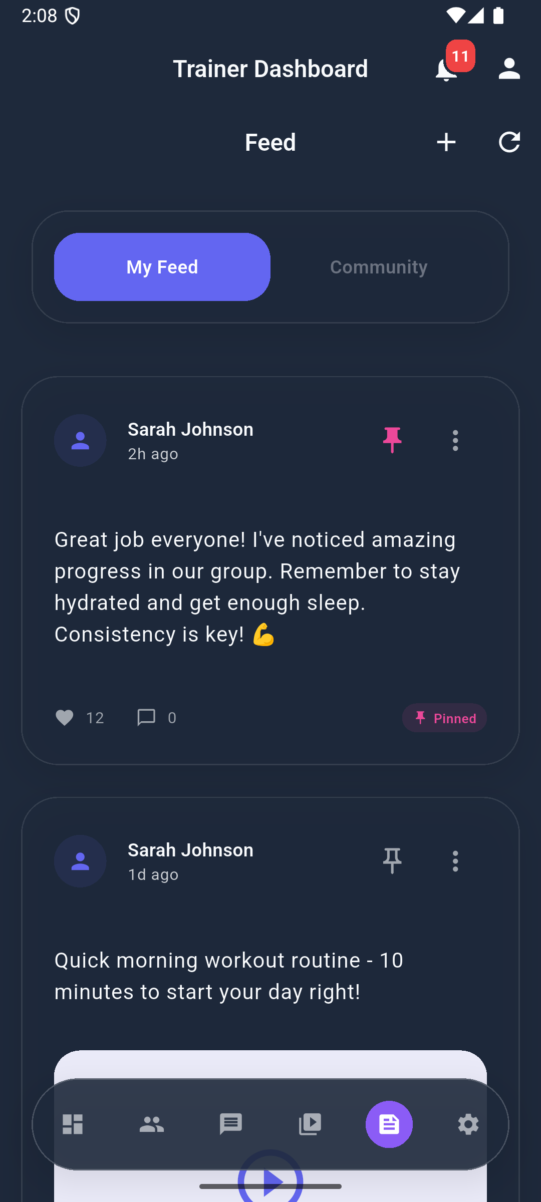The width and height of the screenshot is (541, 1202).
Task: Tap the plus icon to add post
Action: pyautogui.click(x=446, y=143)
